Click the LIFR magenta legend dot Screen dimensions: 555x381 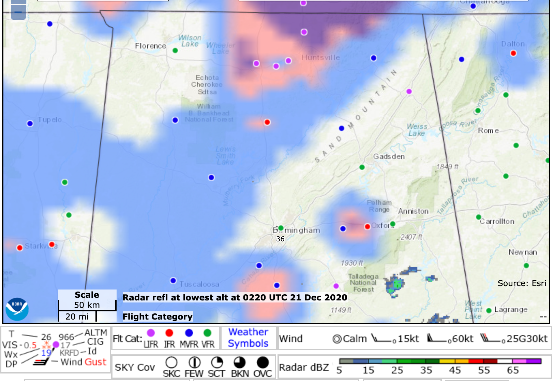pos(151,333)
